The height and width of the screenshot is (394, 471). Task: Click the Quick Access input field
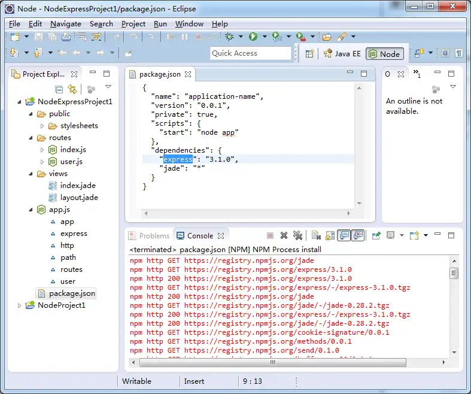tap(251, 53)
